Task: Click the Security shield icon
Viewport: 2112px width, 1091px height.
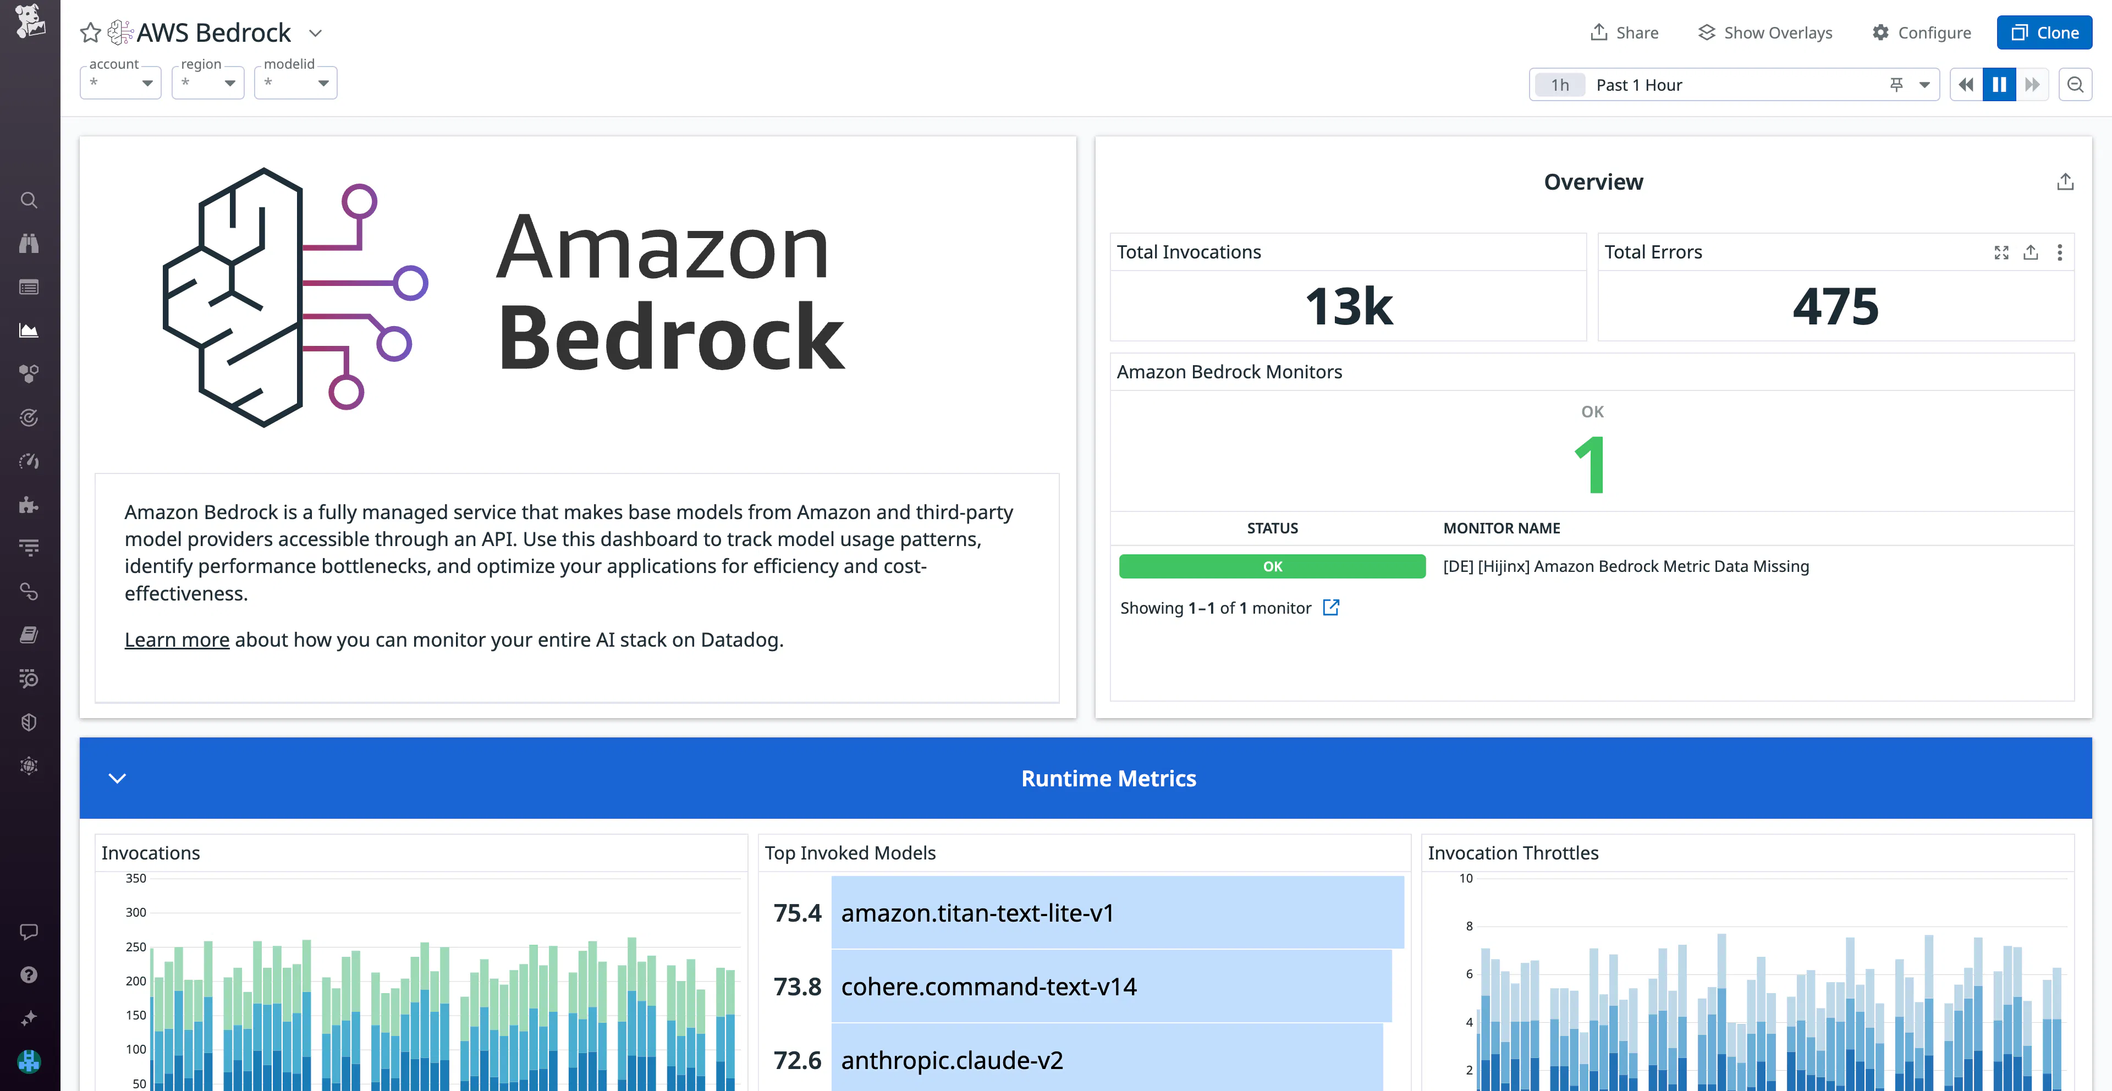Action: (x=29, y=721)
